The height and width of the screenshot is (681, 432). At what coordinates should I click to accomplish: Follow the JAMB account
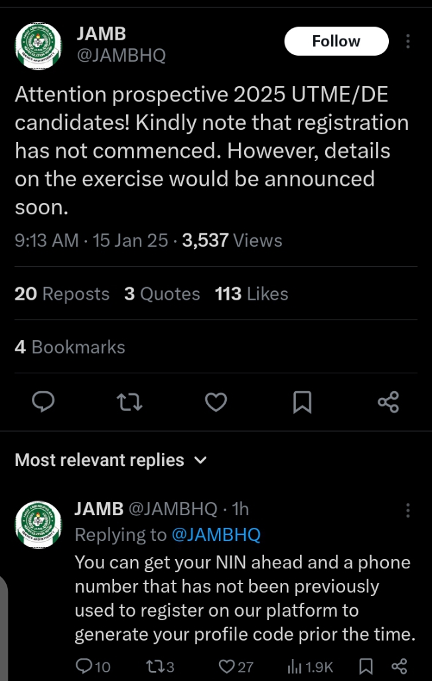click(336, 41)
